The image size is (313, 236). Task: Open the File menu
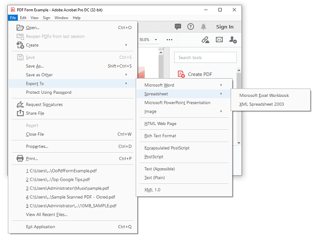coord(13,18)
